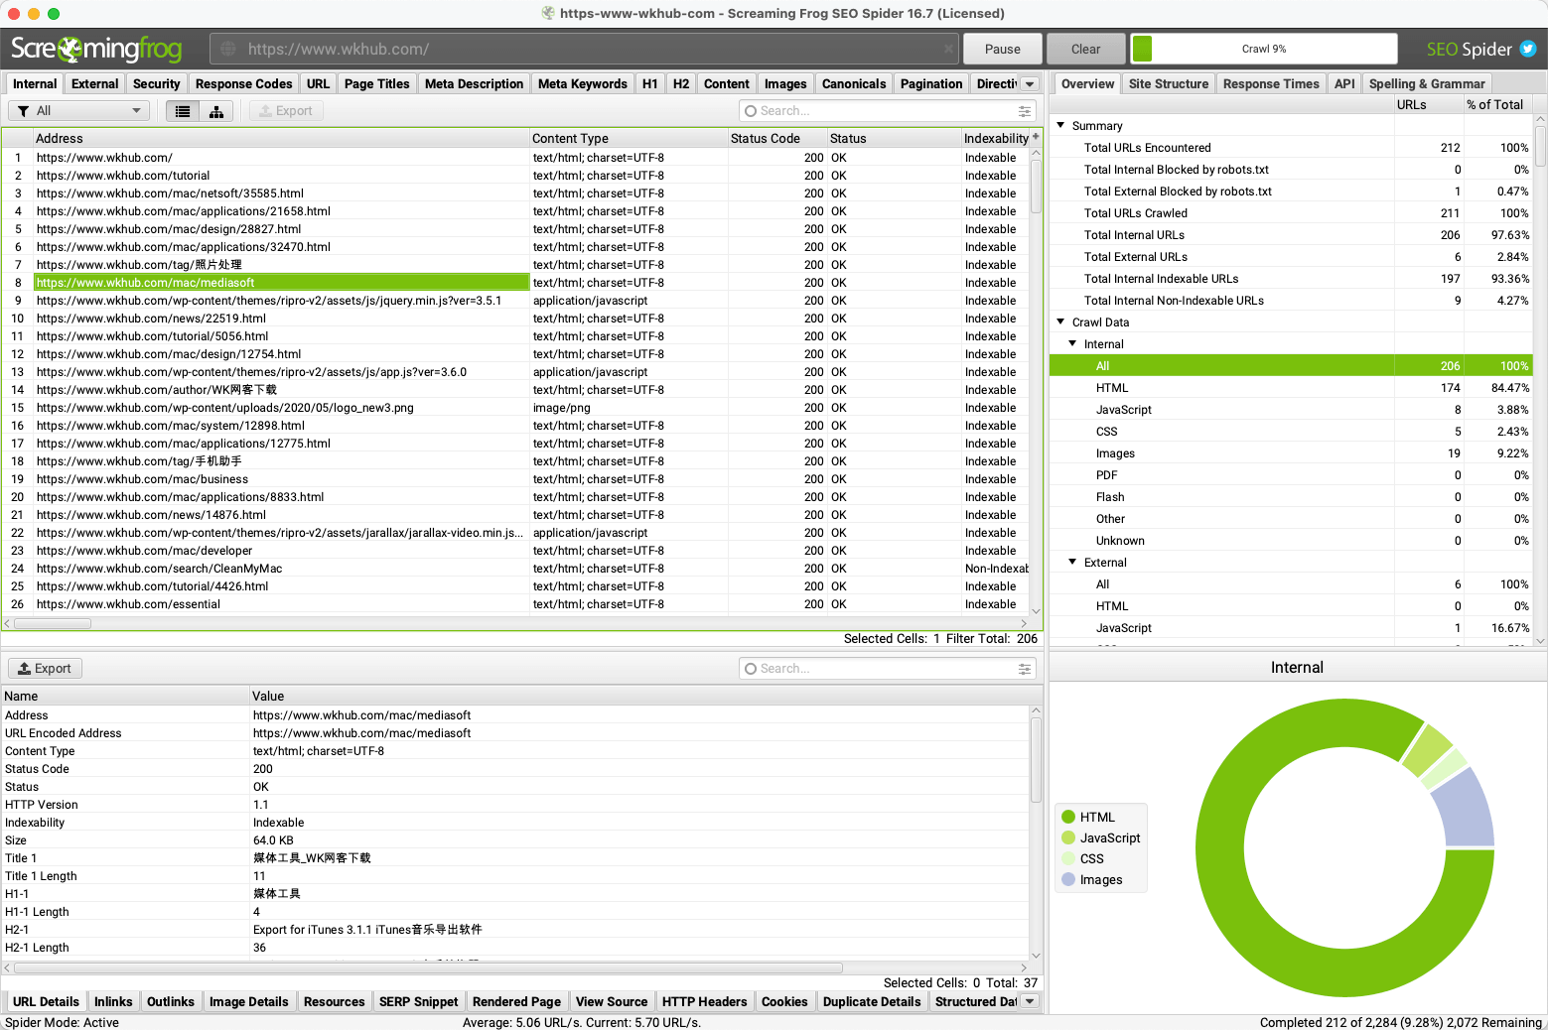The width and height of the screenshot is (1548, 1030).
Task: Select Images under Internal in overview
Action: tap(1291, 453)
